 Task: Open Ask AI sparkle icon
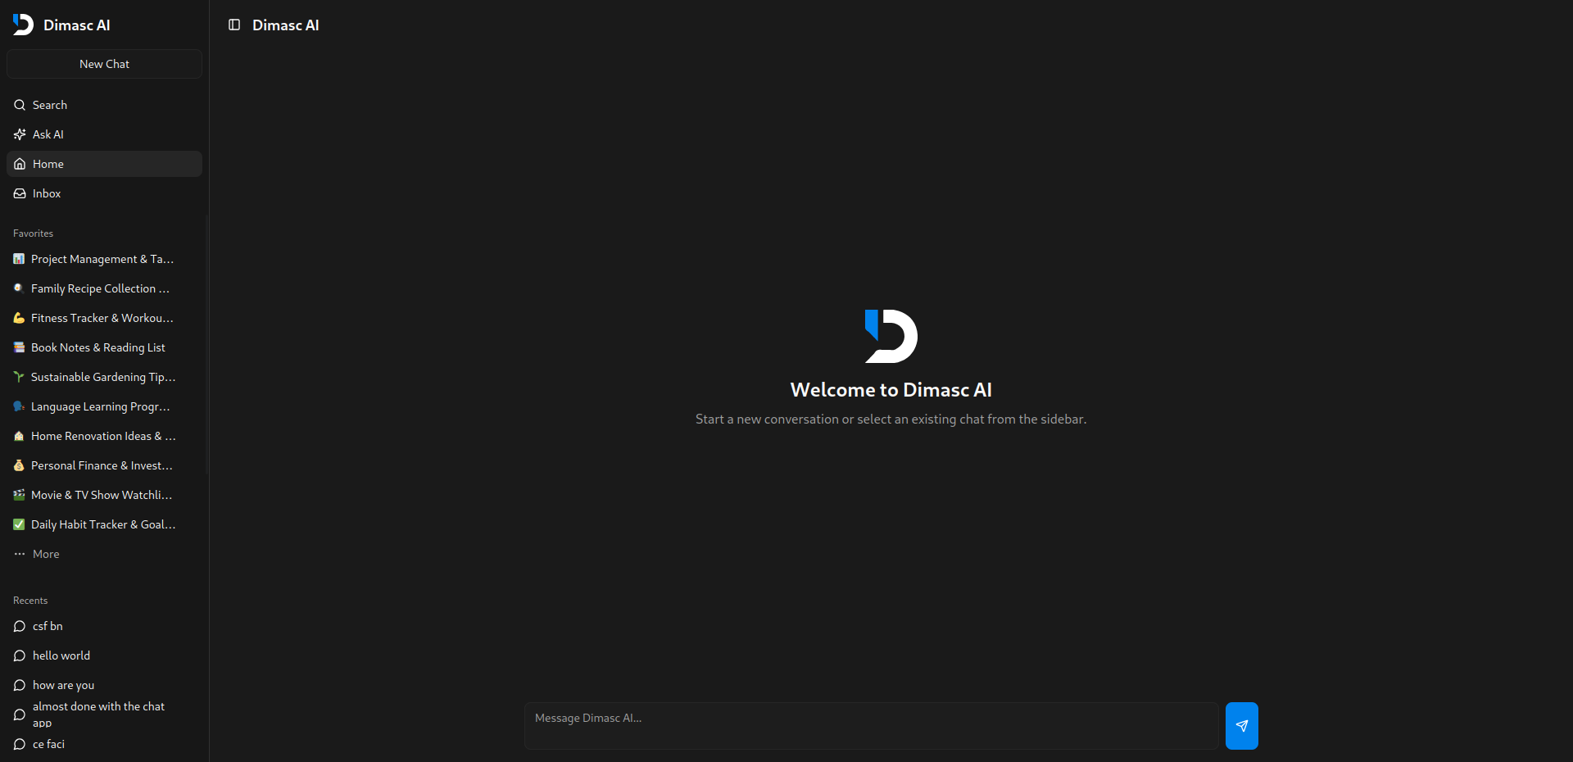(20, 134)
